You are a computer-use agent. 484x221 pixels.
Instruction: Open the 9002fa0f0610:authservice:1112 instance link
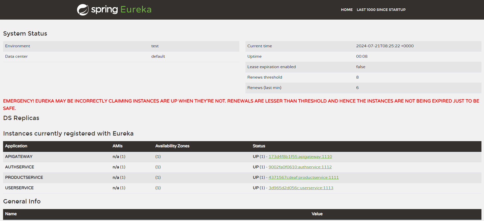coord(300,167)
